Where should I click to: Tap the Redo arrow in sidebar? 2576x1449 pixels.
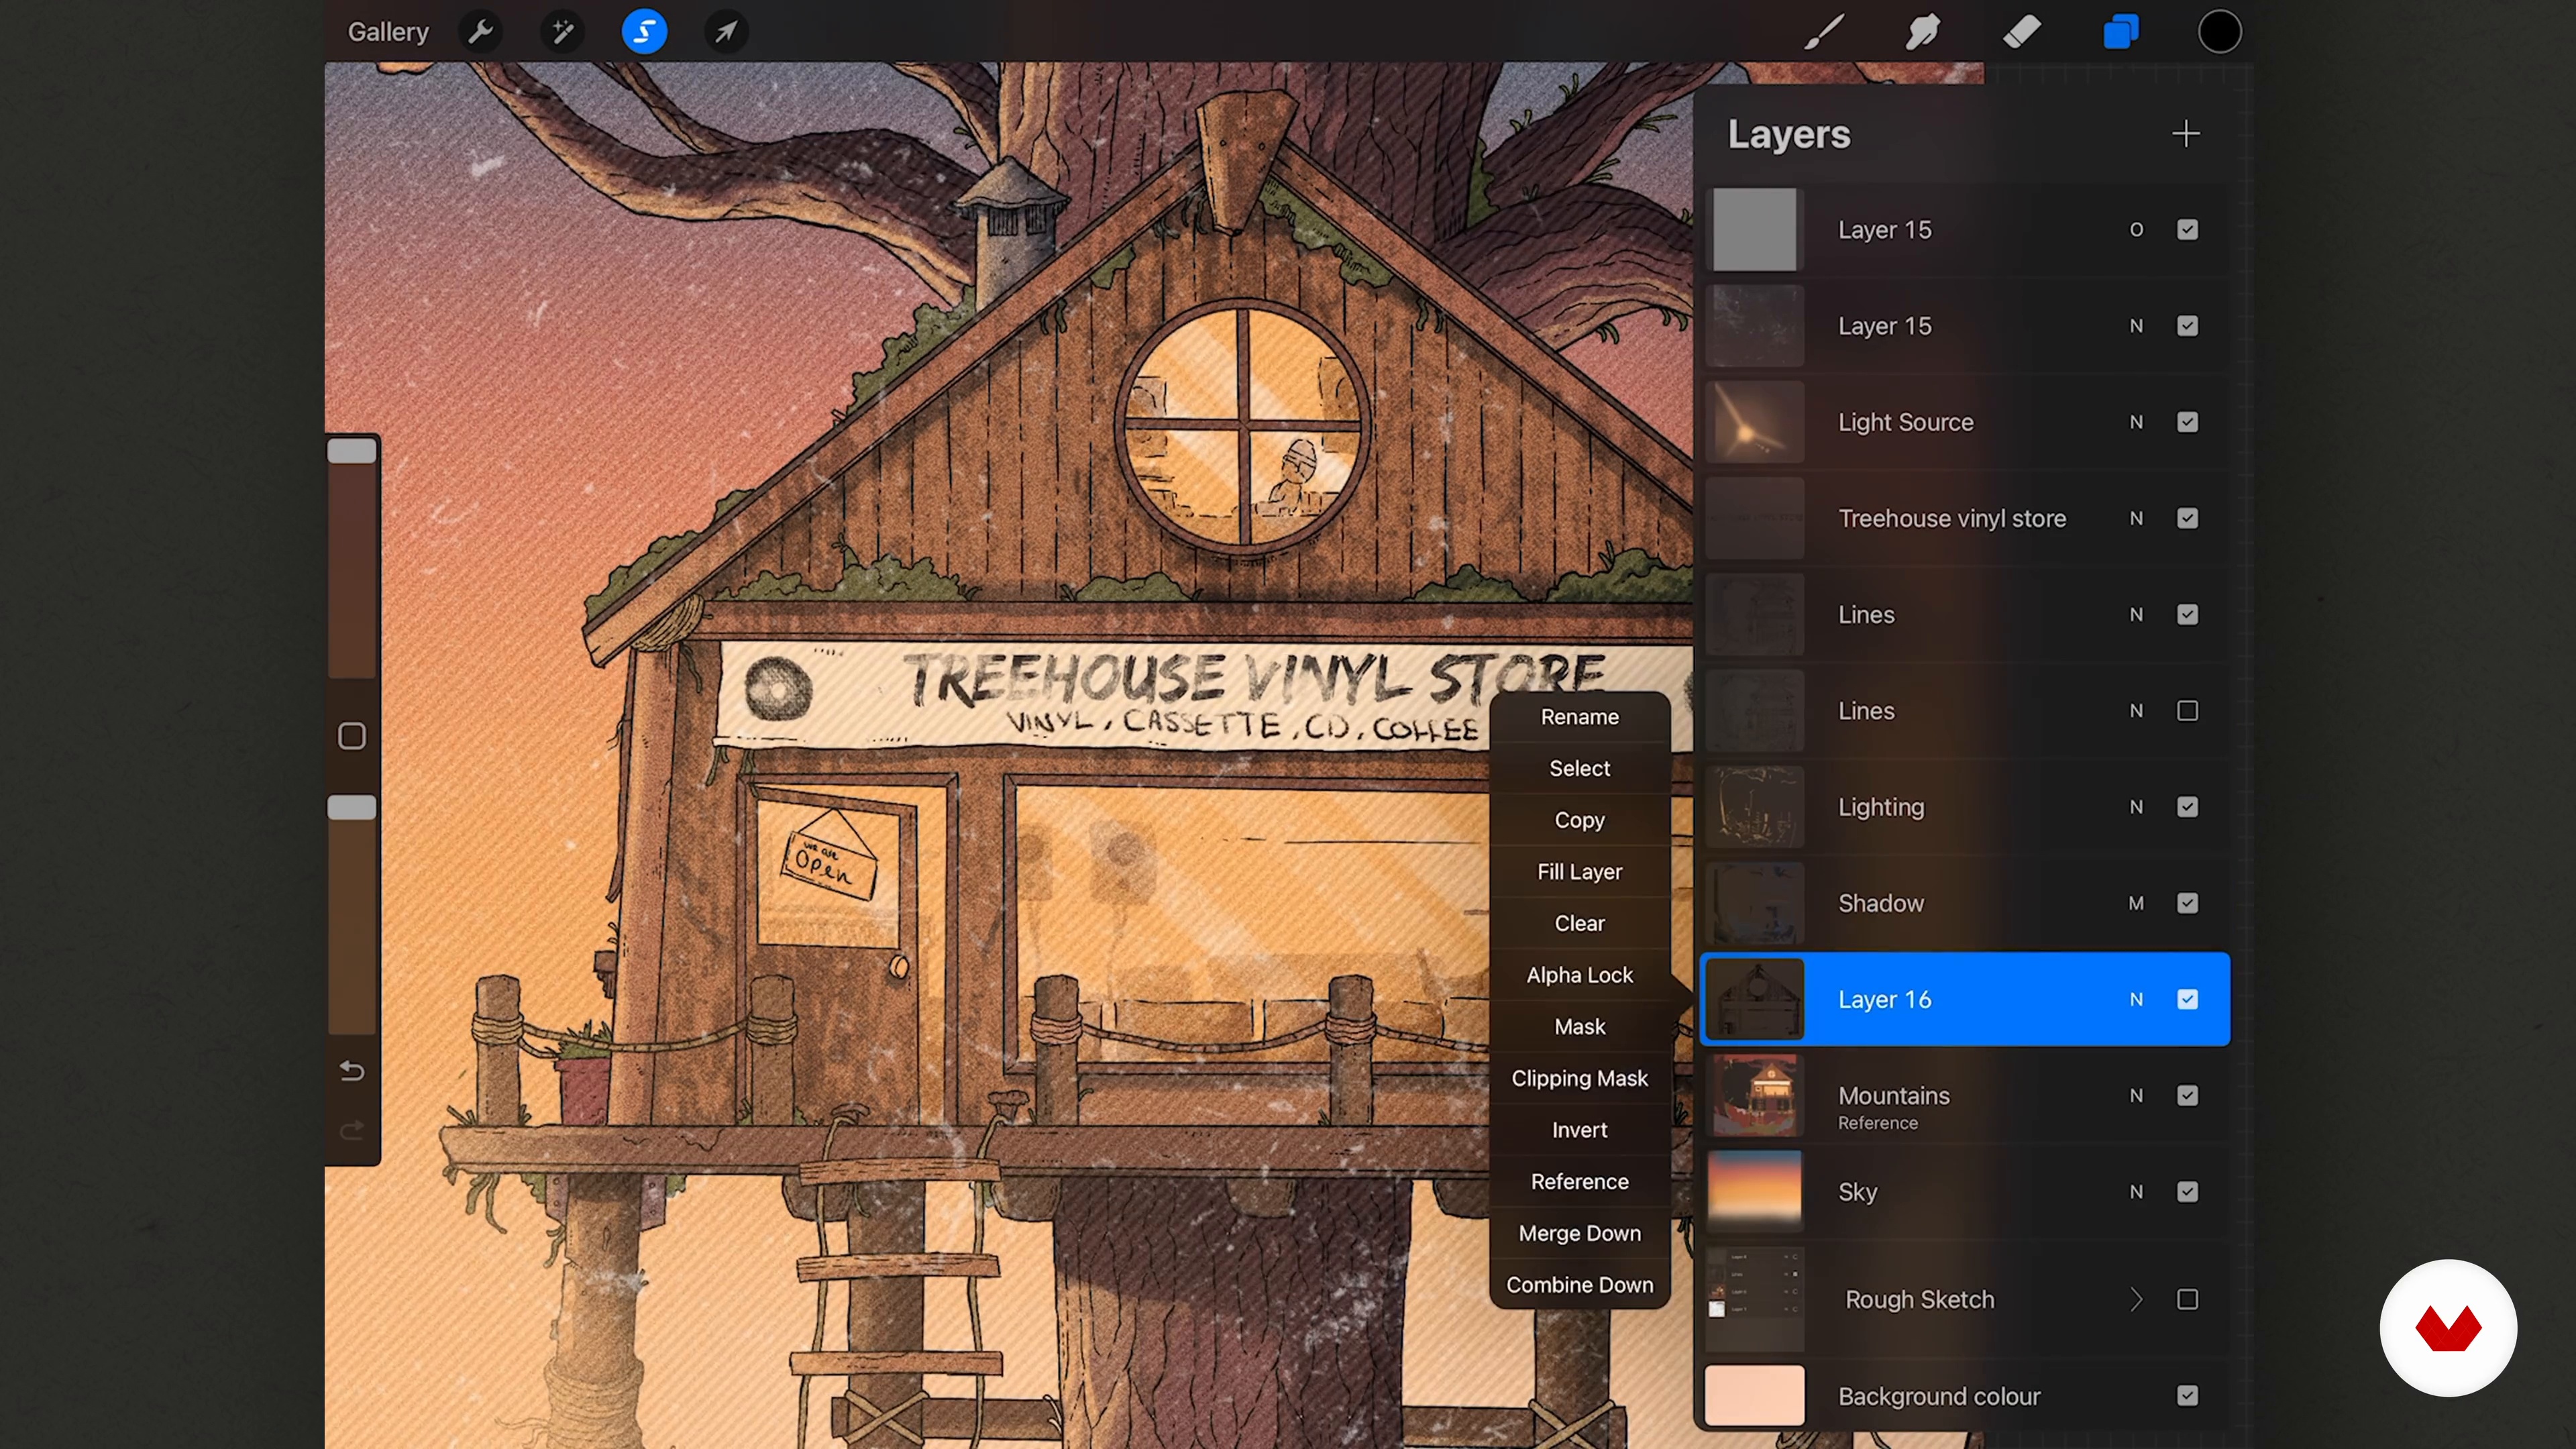point(352,1130)
